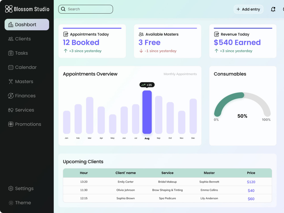The height and width of the screenshot is (213, 284).
Task: Click the Blossom Studio logo icon
Action: point(9,9)
